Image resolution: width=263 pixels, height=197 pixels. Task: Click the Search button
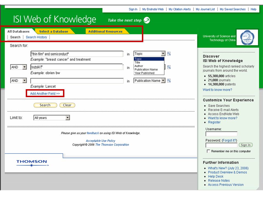pos(45,105)
